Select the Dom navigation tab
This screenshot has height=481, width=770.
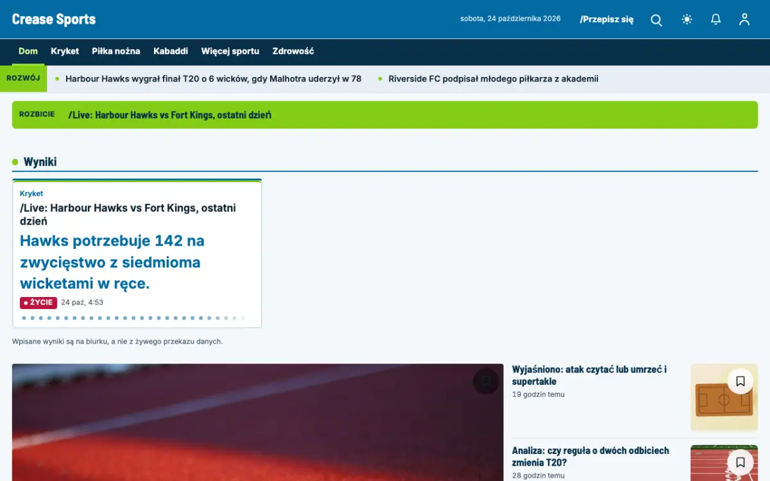pos(28,51)
